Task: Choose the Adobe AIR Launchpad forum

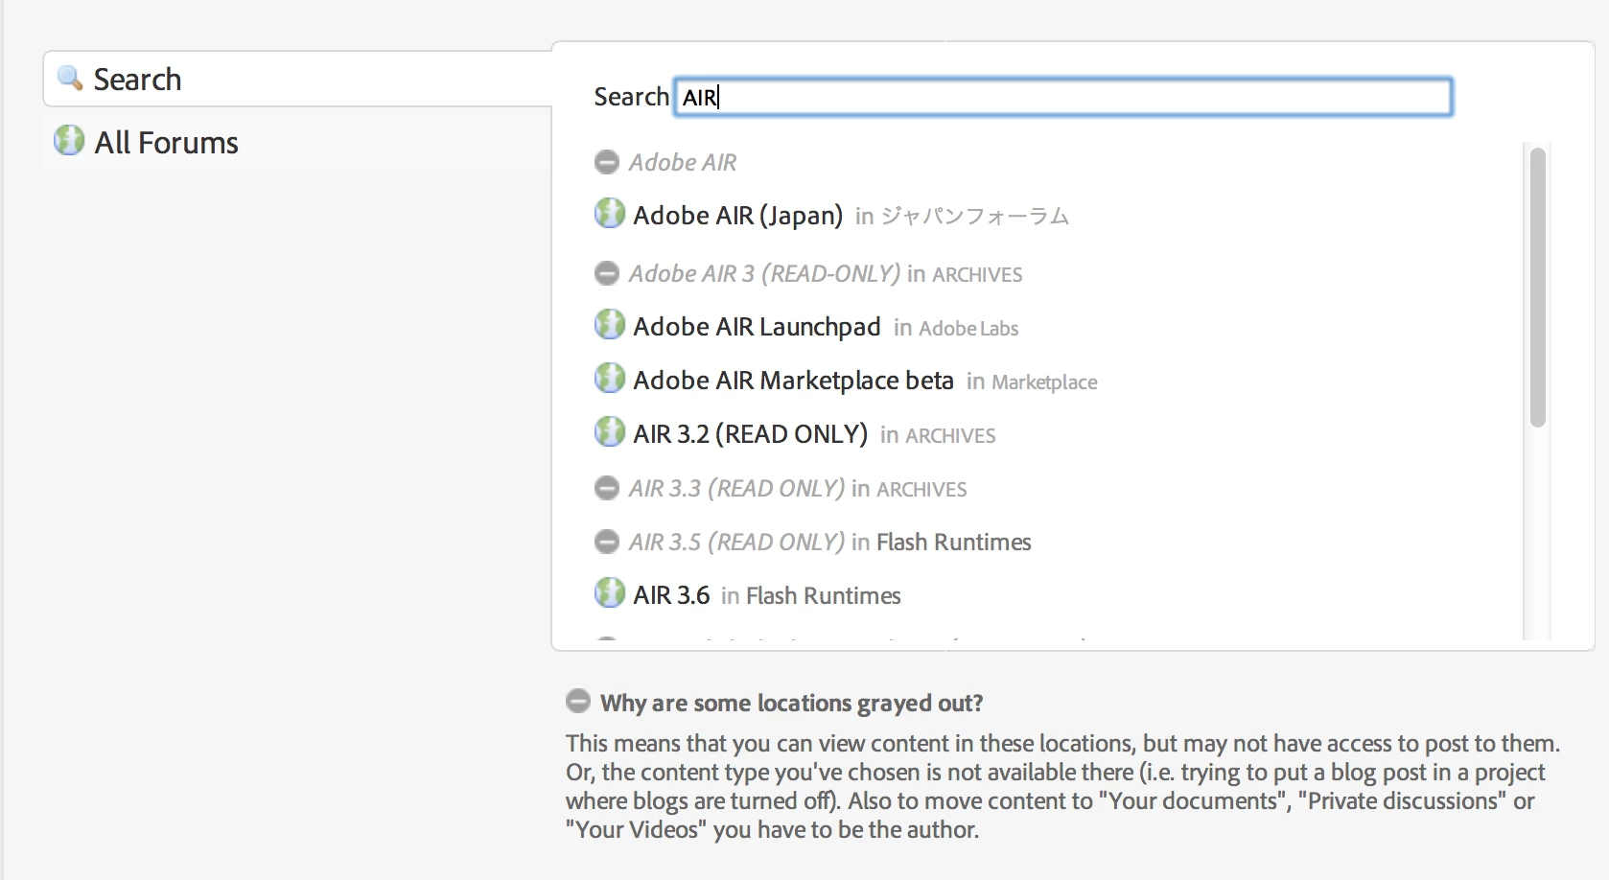Action: (x=757, y=326)
